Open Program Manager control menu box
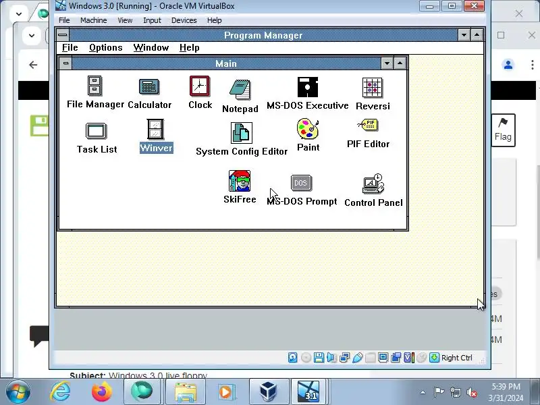The width and height of the screenshot is (540, 405). tap(63, 35)
